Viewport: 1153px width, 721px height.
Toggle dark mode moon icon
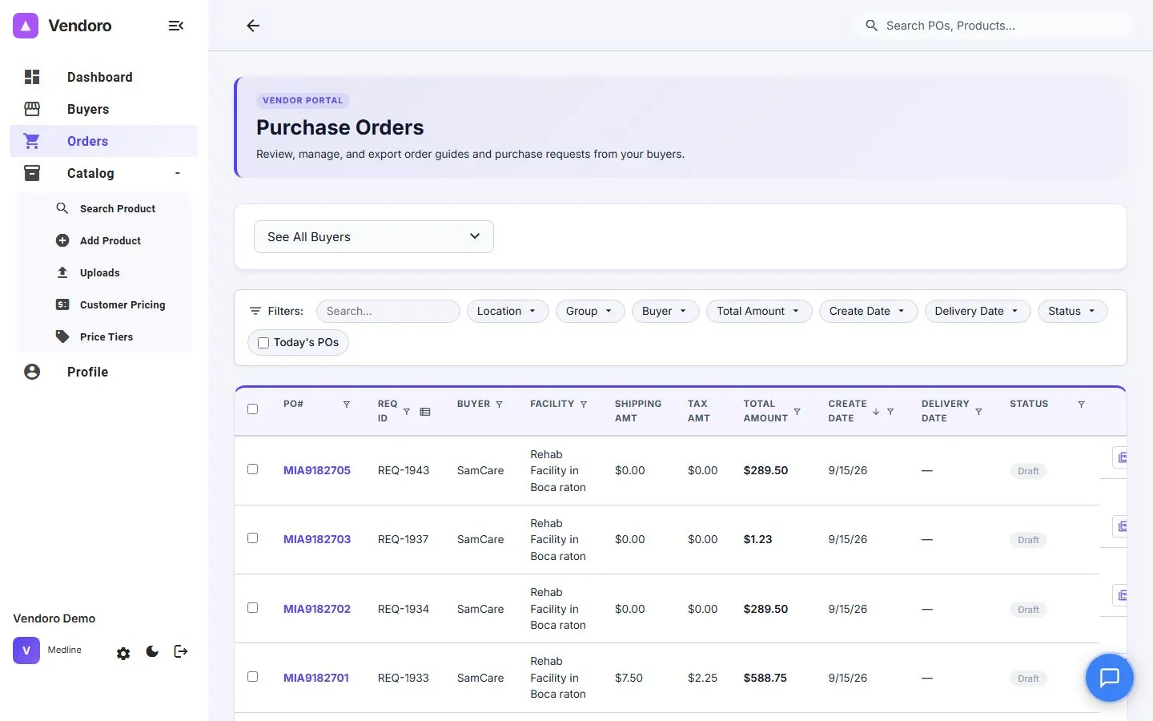click(x=152, y=651)
